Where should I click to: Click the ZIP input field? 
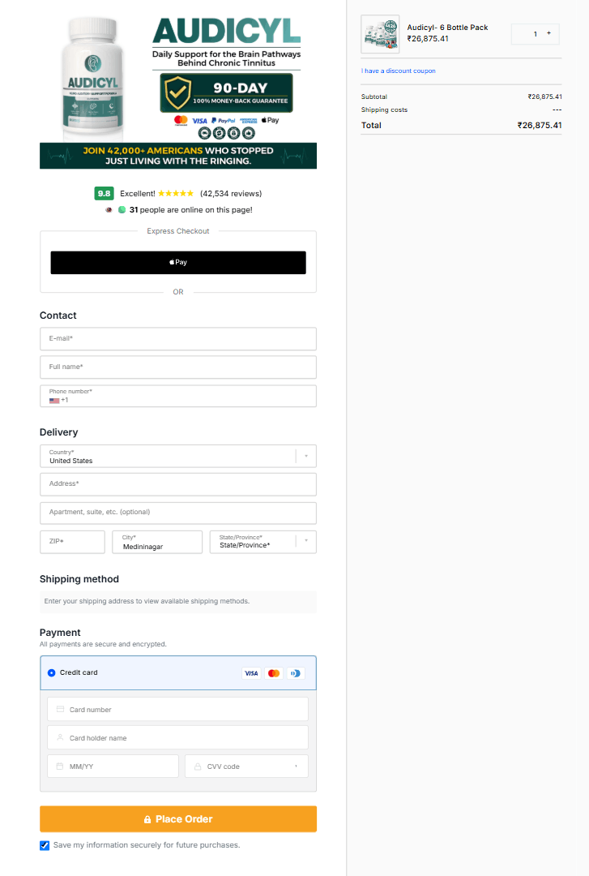pos(72,542)
